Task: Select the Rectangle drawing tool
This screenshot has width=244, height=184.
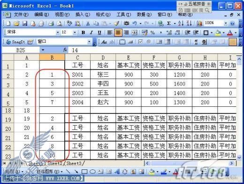Action: coord(84,171)
